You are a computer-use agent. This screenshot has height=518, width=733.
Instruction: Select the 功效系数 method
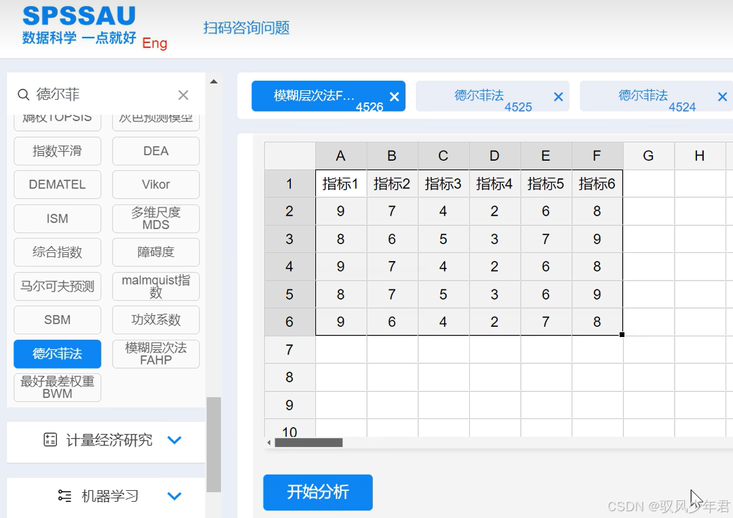156,320
